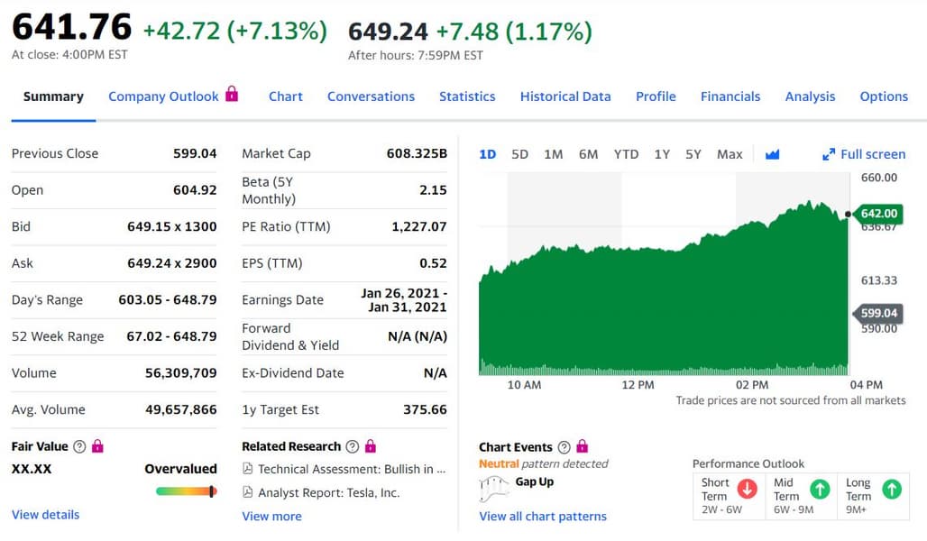Click the Overvalued fair value gradient bar

(x=186, y=491)
